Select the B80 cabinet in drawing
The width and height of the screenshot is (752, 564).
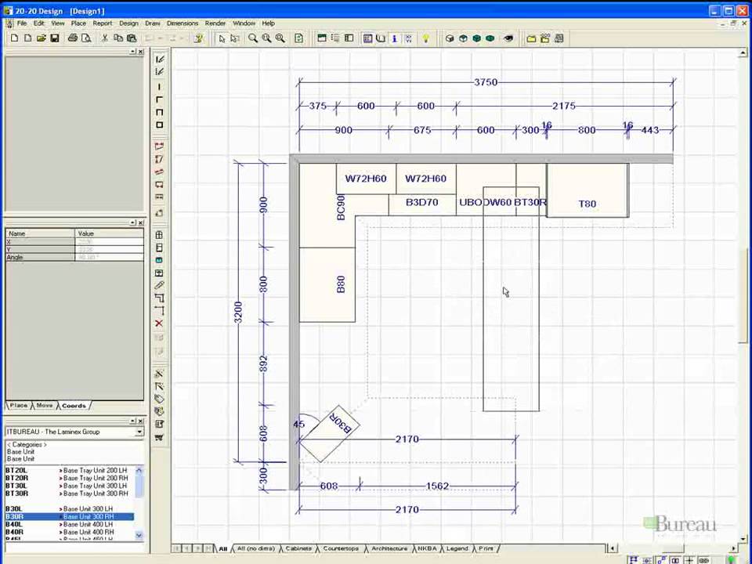(327, 284)
